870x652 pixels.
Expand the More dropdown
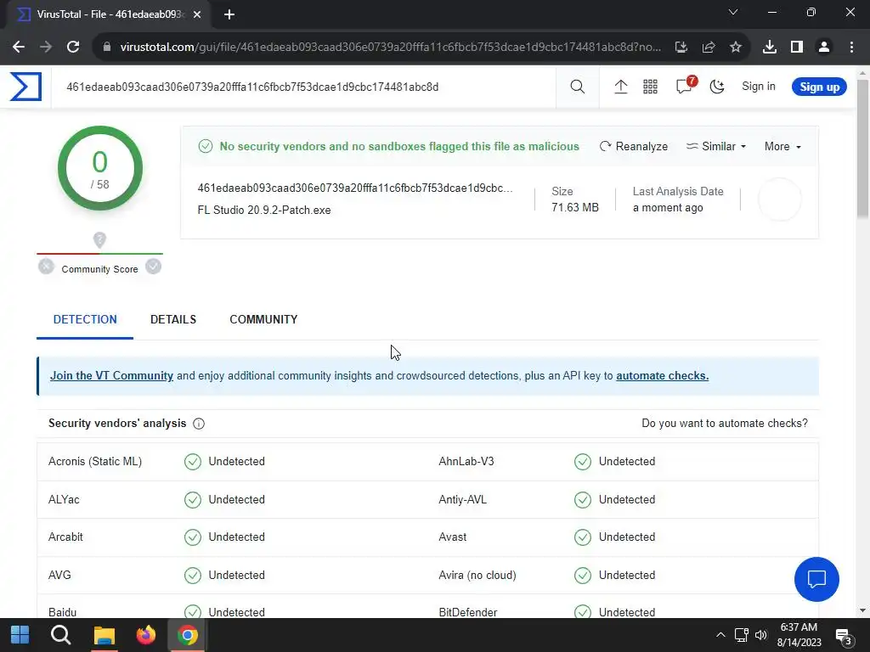(782, 146)
